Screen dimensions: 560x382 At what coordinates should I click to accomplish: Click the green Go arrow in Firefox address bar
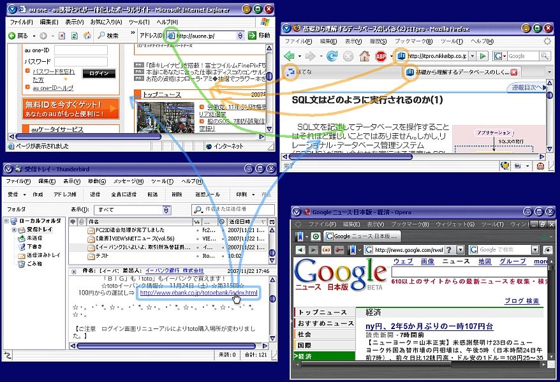[x=483, y=56]
